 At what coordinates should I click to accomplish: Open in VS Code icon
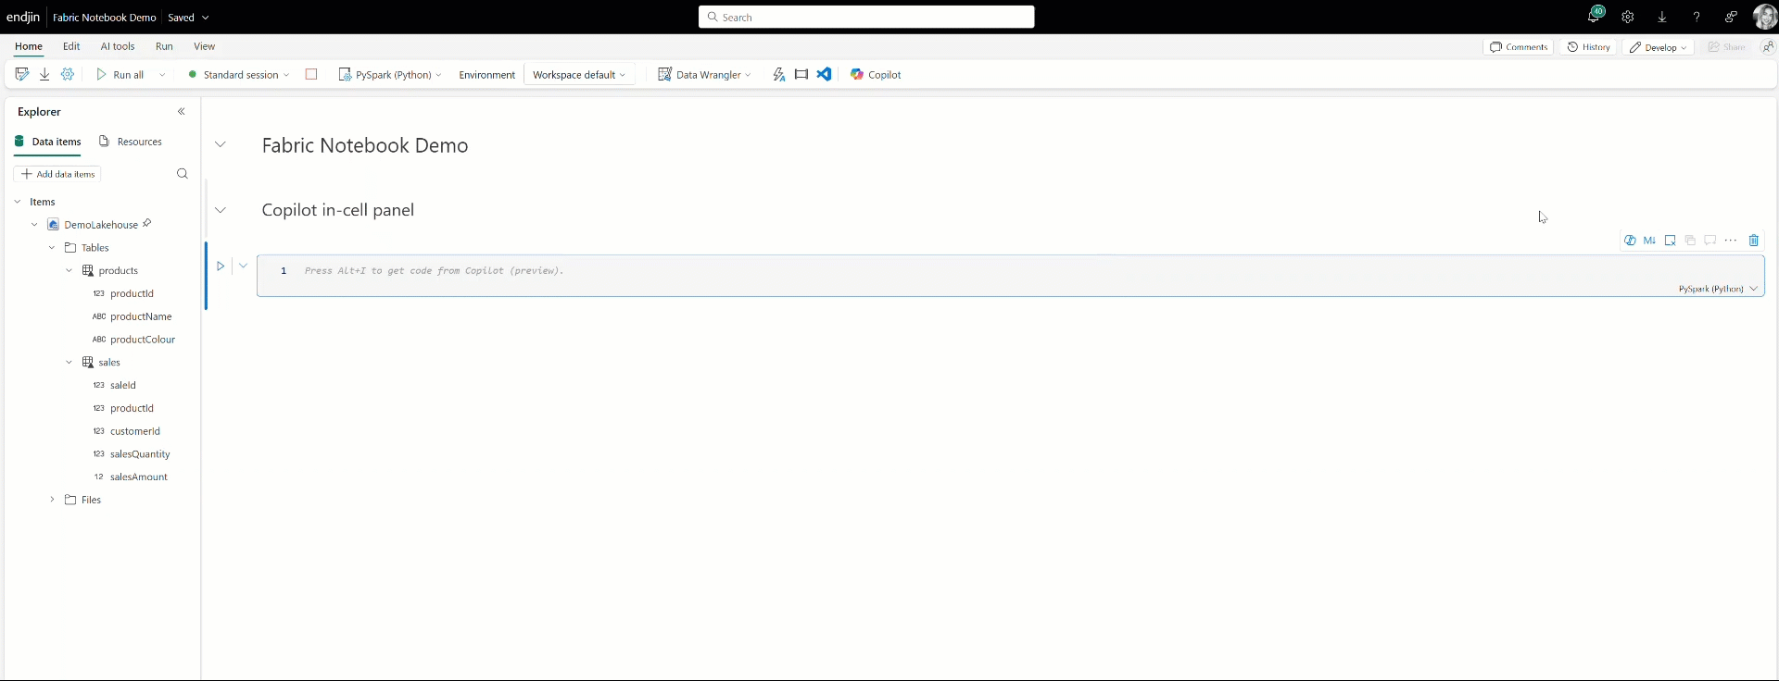point(824,74)
